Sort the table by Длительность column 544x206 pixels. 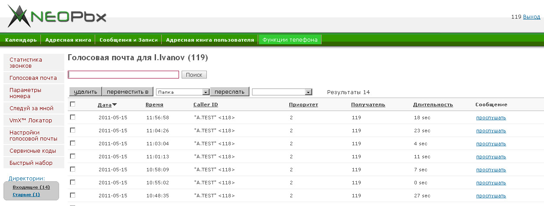(433, 105)
